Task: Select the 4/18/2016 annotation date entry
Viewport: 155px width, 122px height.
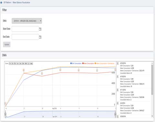Action: pos(123,76)
